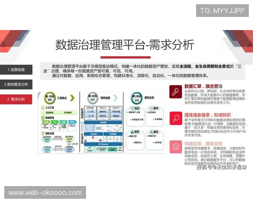Click the 服务 share icon
253x203 pixels.
(x=151, y=132)
